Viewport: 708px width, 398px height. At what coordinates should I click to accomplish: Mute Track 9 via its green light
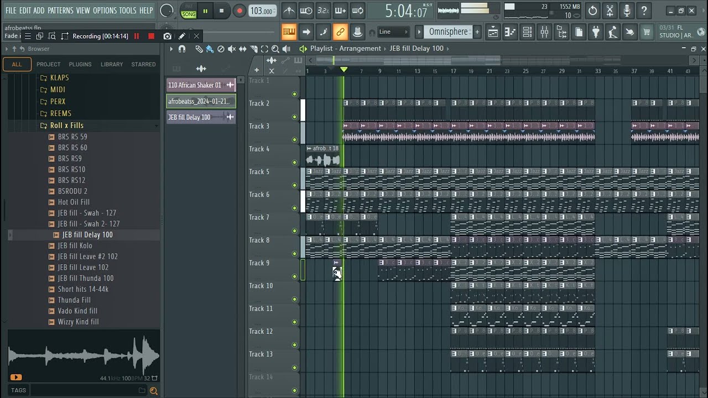[x=294, y=276]
